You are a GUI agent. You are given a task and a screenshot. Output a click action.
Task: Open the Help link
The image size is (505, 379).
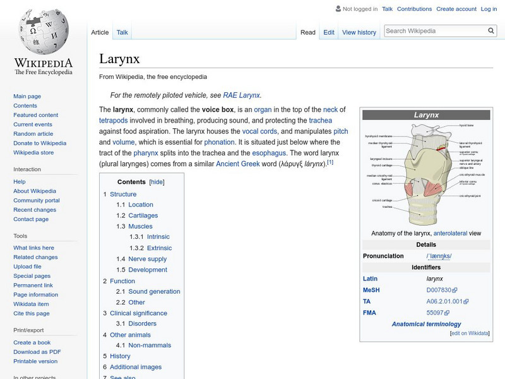pos(20,181)
